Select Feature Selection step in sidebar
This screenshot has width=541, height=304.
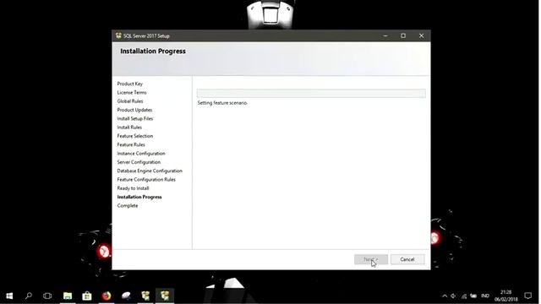click(x=135, y=136)
